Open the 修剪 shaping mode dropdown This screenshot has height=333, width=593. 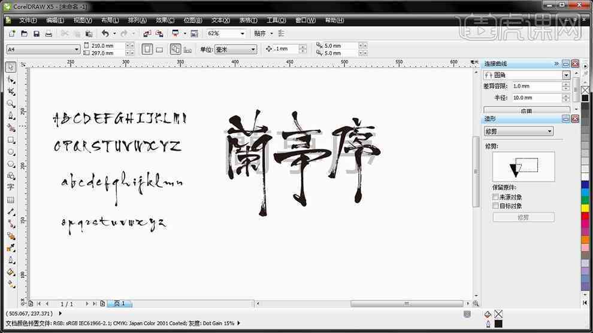coord(549,132)
